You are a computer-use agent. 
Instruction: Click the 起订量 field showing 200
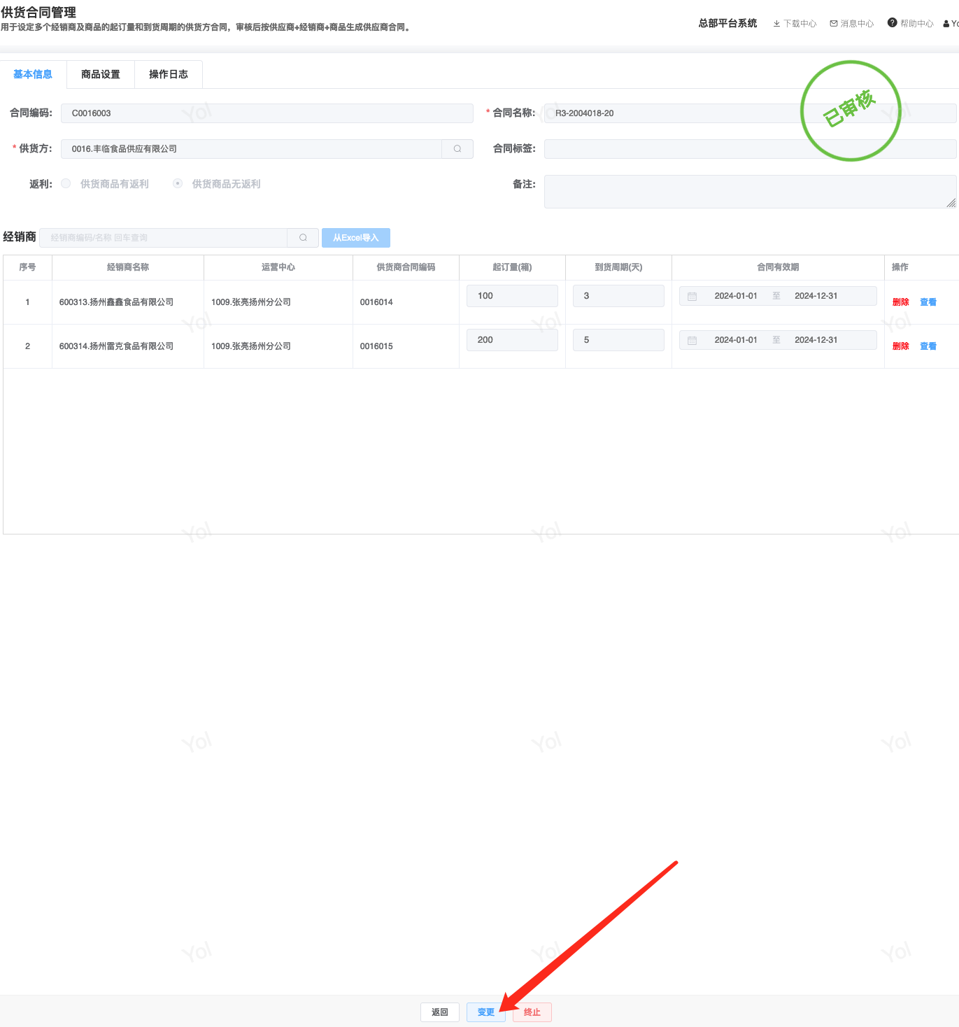click(513, 340)
